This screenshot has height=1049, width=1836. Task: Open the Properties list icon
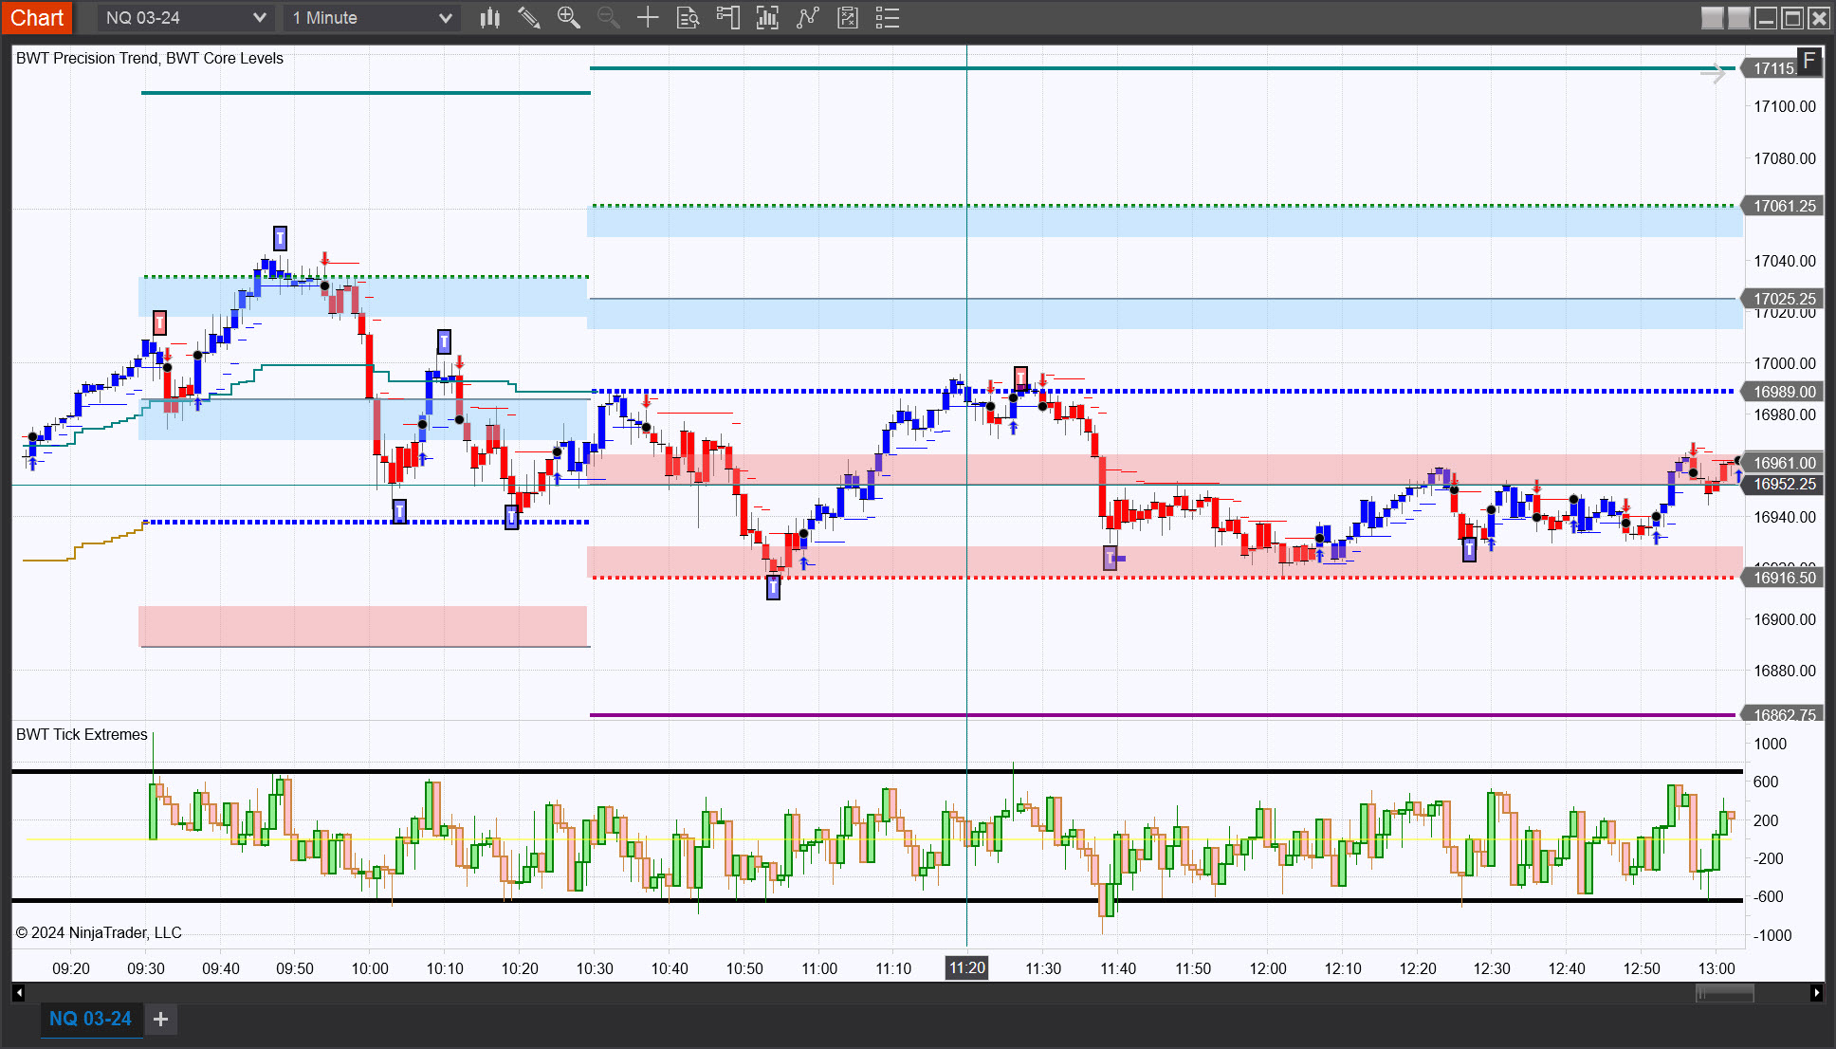tap(887, 18)
